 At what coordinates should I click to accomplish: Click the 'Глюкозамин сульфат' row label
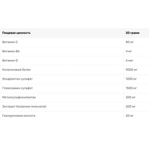click(17, 88)
